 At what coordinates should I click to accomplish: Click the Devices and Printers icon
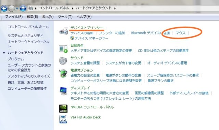tap(64, 31)
